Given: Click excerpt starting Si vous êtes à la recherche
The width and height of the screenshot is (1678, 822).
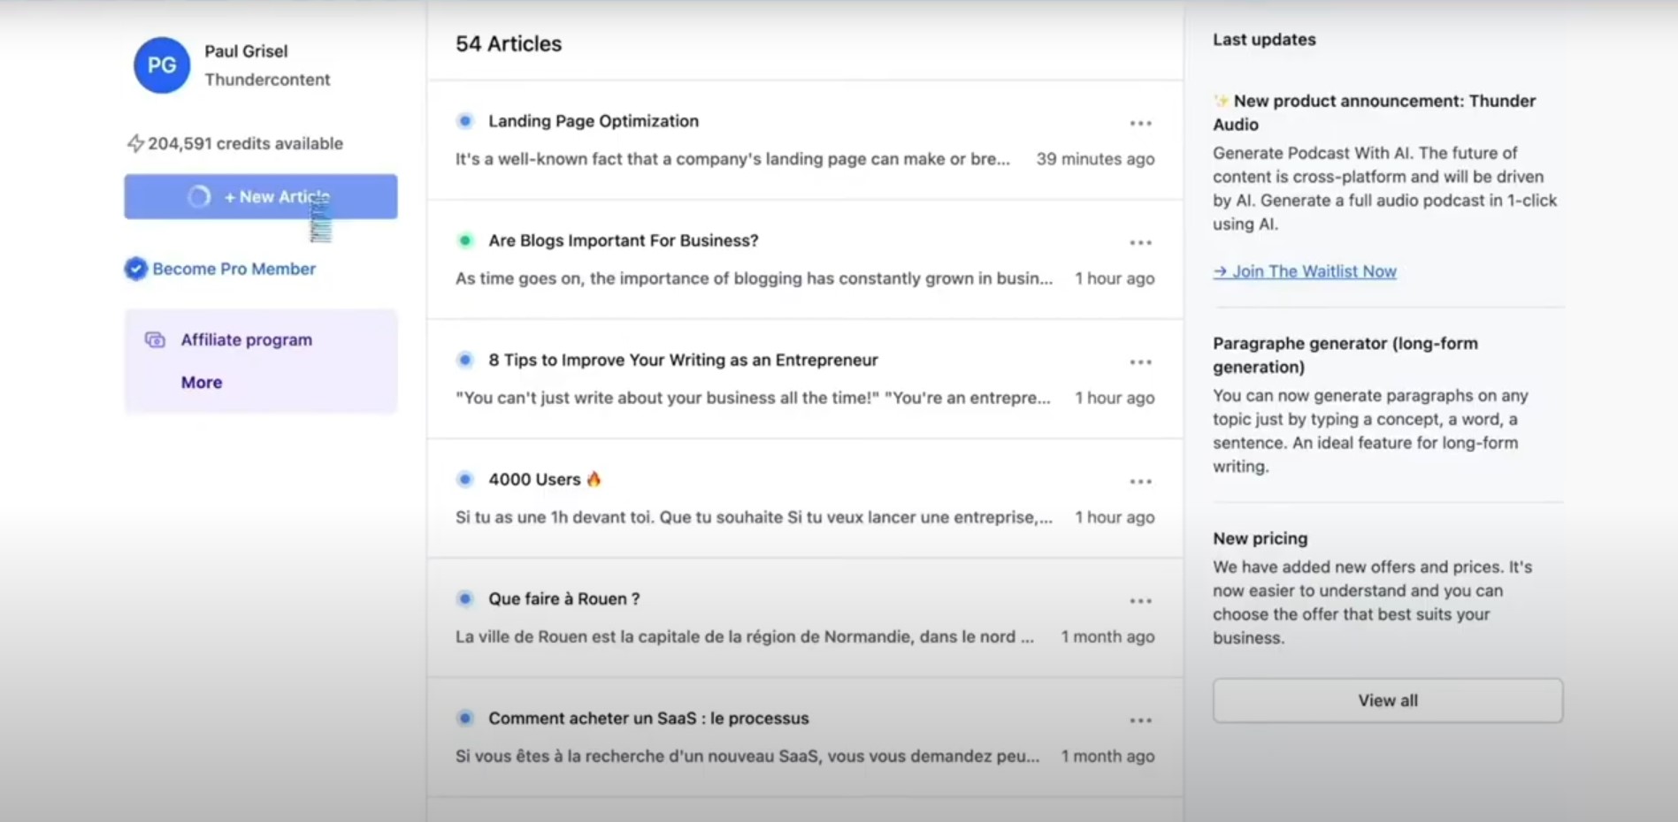Looking at the screenshot, I should click(x=747, y=756).
